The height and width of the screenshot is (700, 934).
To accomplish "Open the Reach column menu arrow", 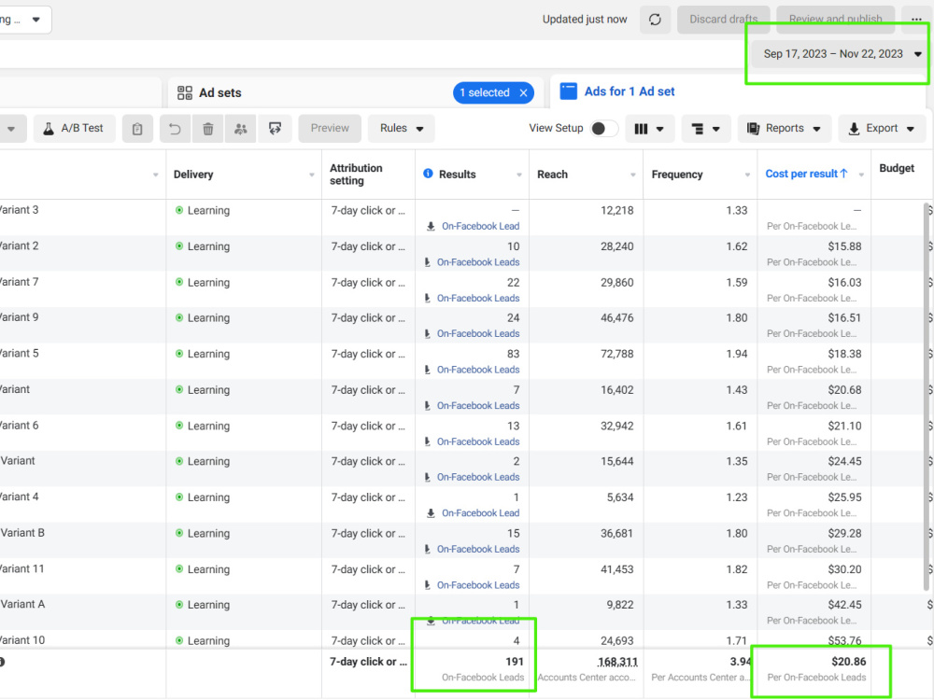I will pyautogui.click(x=632, y=175).
